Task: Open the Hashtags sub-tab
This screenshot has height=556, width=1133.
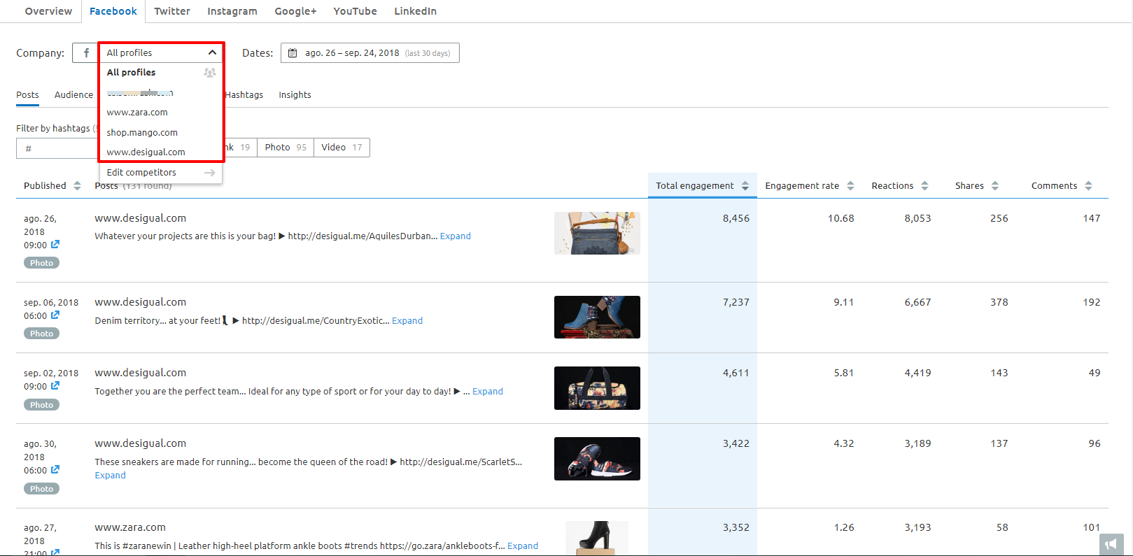Action: (244, 95)
